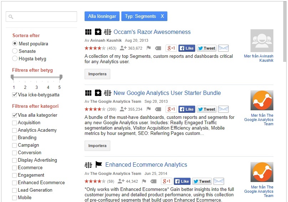288x202 pixels.
Task: Import the Occam's Razor Awesomeness solution
Action: tap(97, 74)
